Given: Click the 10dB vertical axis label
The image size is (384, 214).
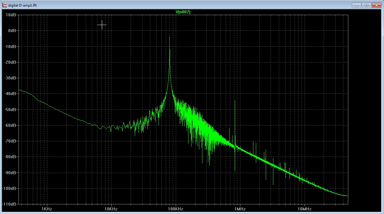Looking at the screenshot, I should click(x=11, y=15).
